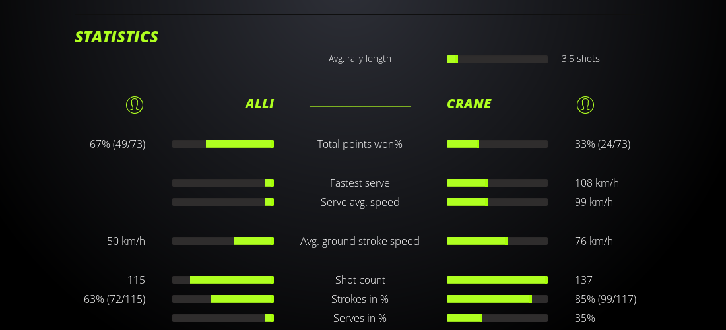Click the 3.5 shots value
This screenshot has height=330, width=726.
click(580, 59)
